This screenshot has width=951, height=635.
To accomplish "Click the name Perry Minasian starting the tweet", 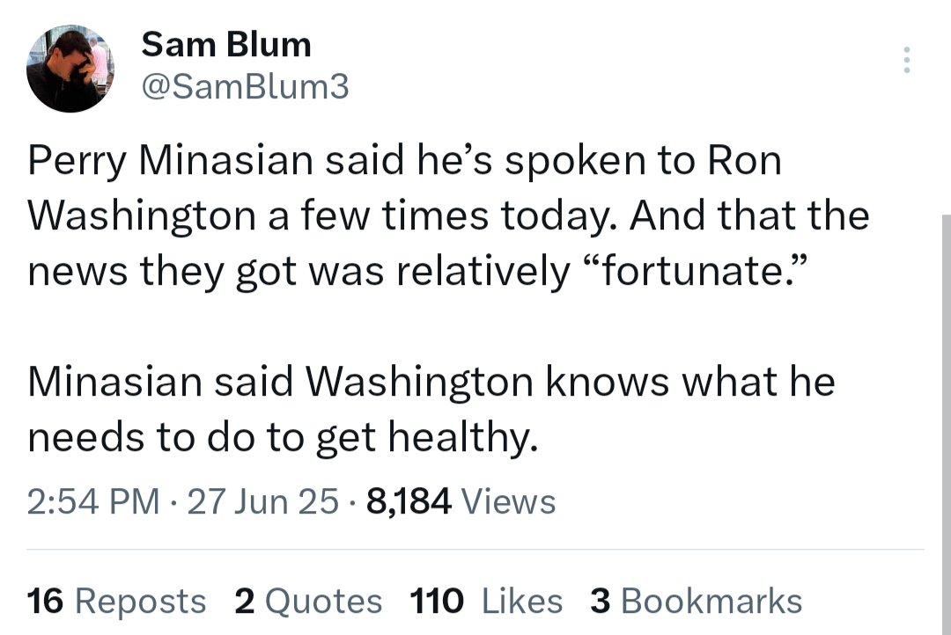I will tap(171, 161).
